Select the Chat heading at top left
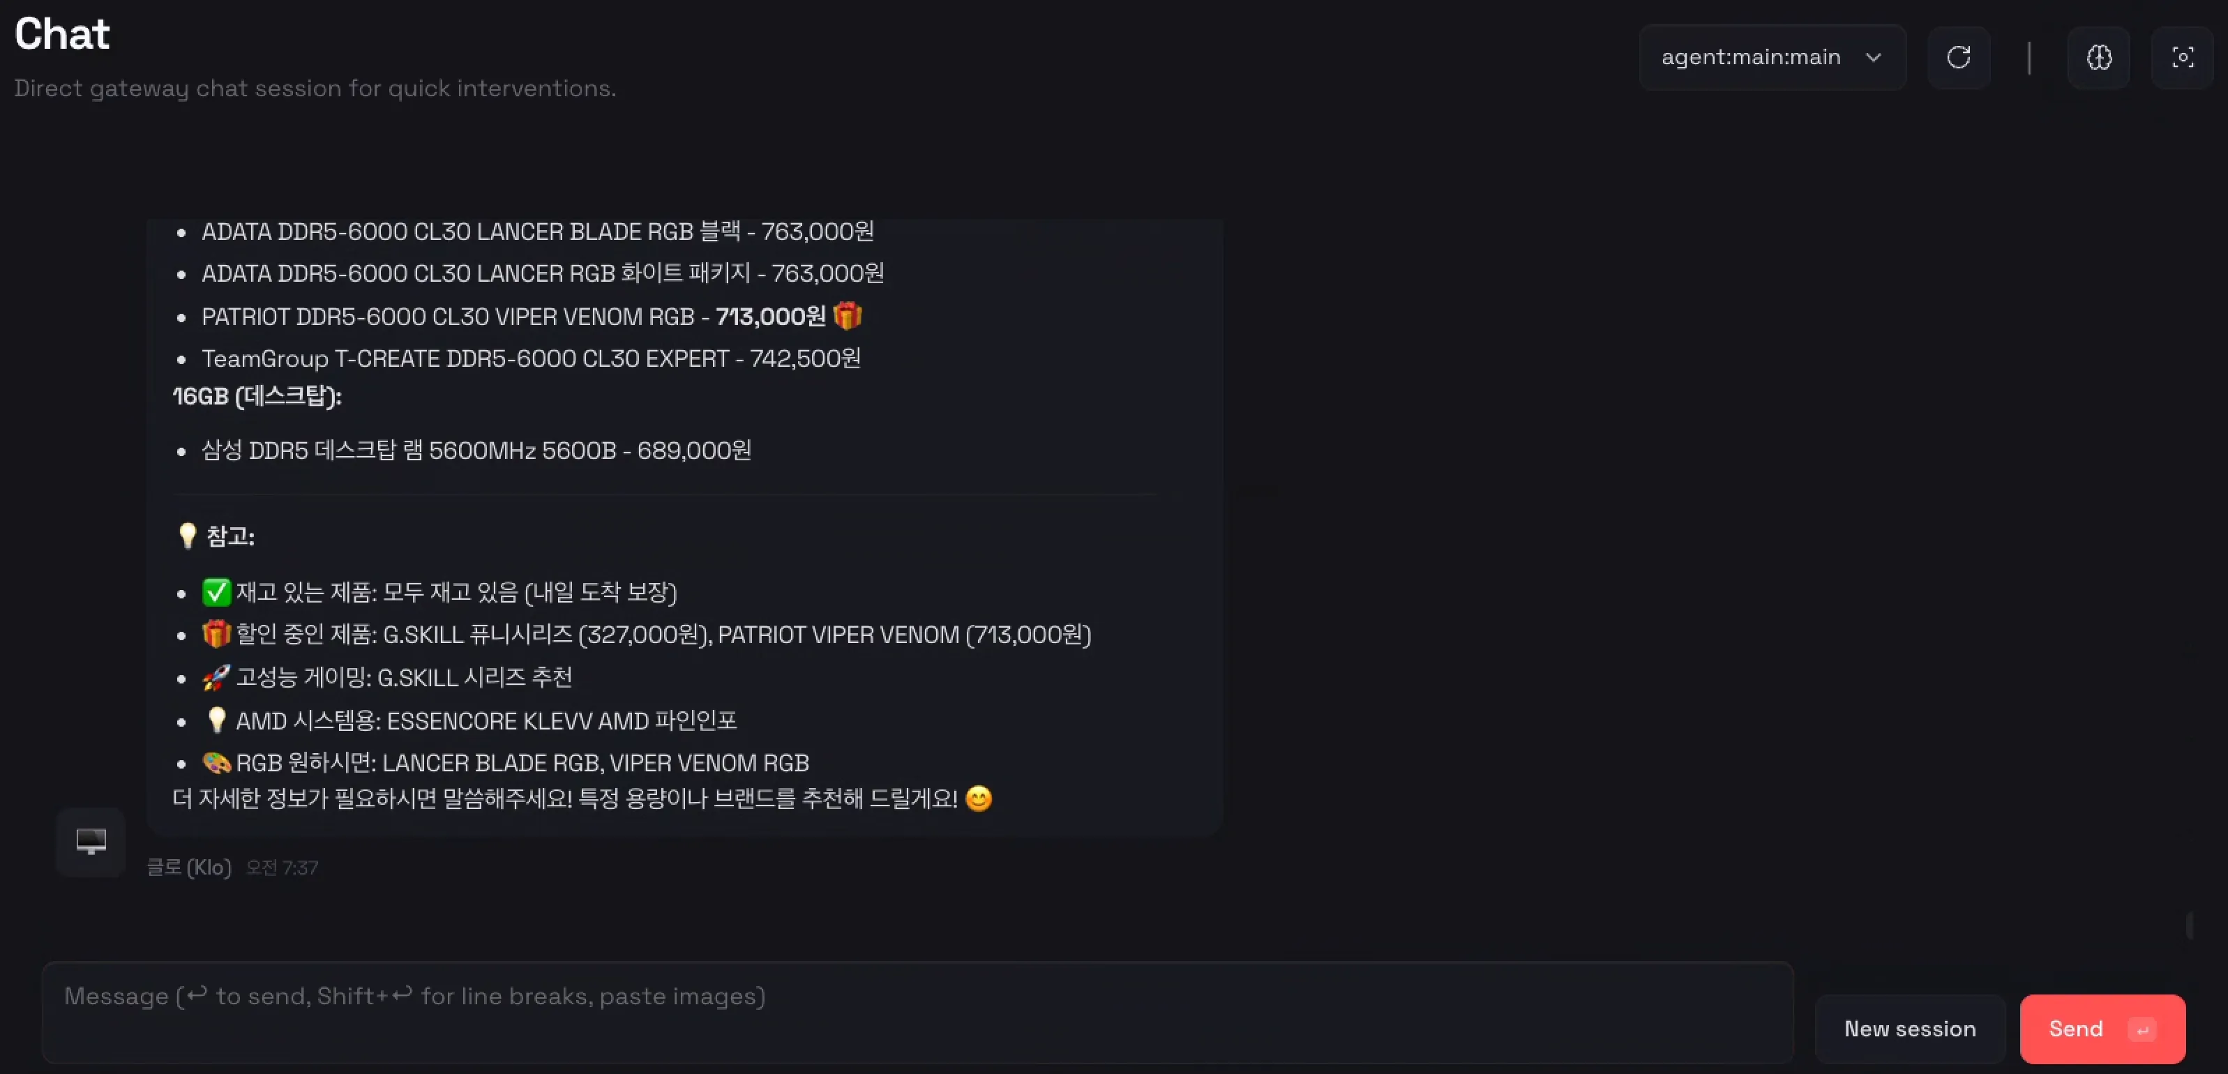Image resolution: width=2228 pixels, height=1074 pixels. click(x=61, y=33)
